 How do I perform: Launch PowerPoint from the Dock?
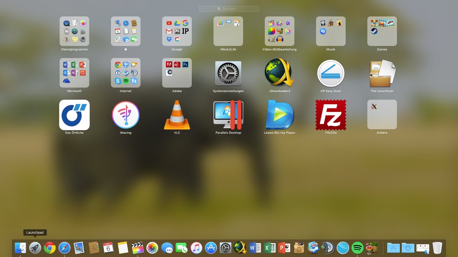click(284, 248)
